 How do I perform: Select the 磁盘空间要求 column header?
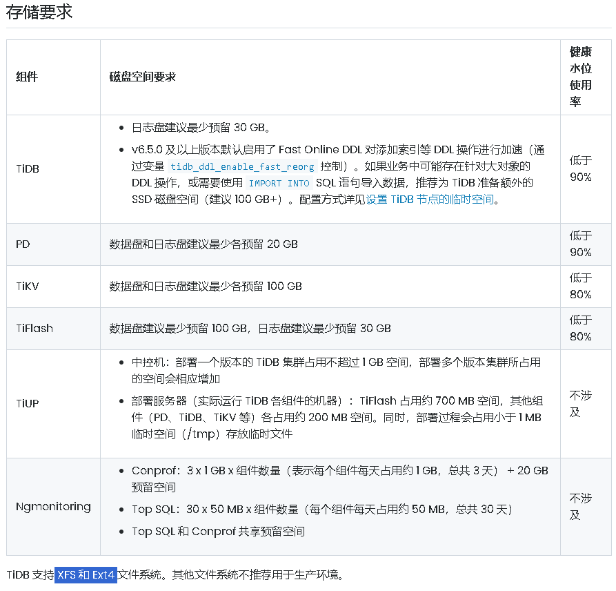pyautogui.click(x=142, y=77)
